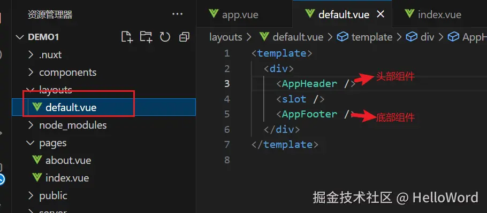Click line number 1 in the gutter
The width and height of the screenshot is (487, 213).
[x=227, y=53]
